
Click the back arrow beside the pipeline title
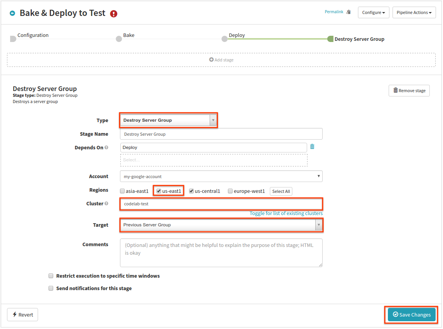point(12,13)
